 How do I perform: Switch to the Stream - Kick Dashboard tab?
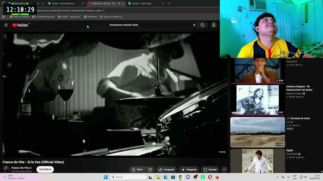click(66, 4)
